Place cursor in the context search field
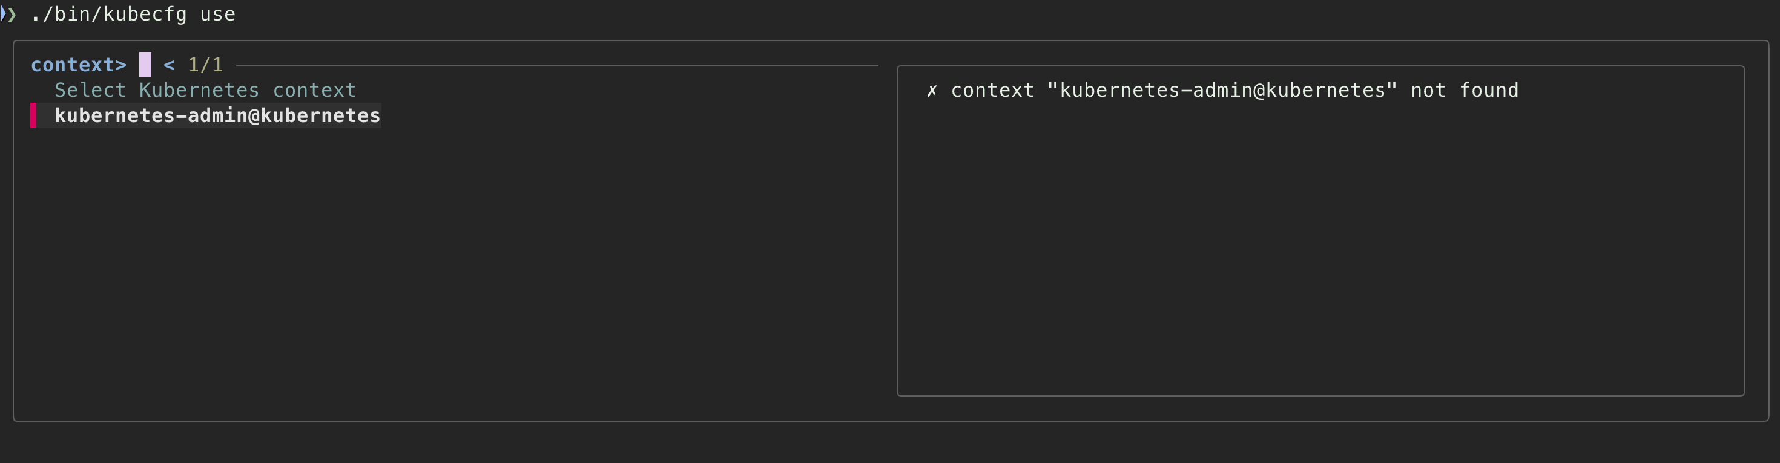Image resolution: width=1780 pixels, height=463 pixels. pyautogui.click(x=145, y=65)
